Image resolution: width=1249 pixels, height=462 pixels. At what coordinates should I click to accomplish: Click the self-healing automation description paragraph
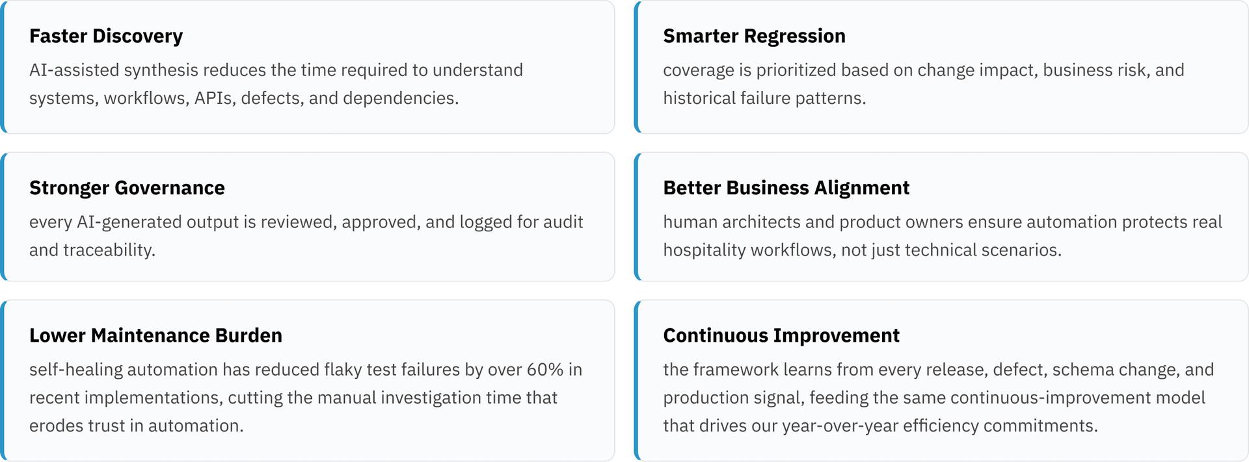click(x=306, y=398)
